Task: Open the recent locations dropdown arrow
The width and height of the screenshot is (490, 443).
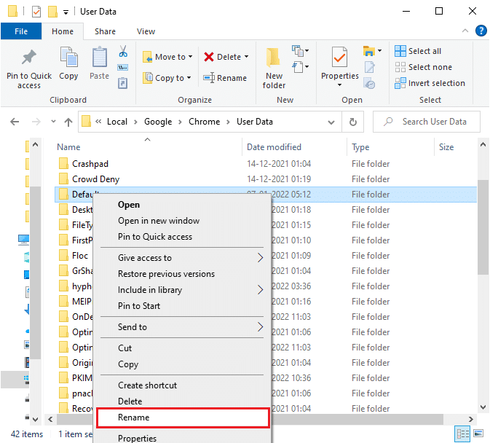Action: [x=53, y=122]
